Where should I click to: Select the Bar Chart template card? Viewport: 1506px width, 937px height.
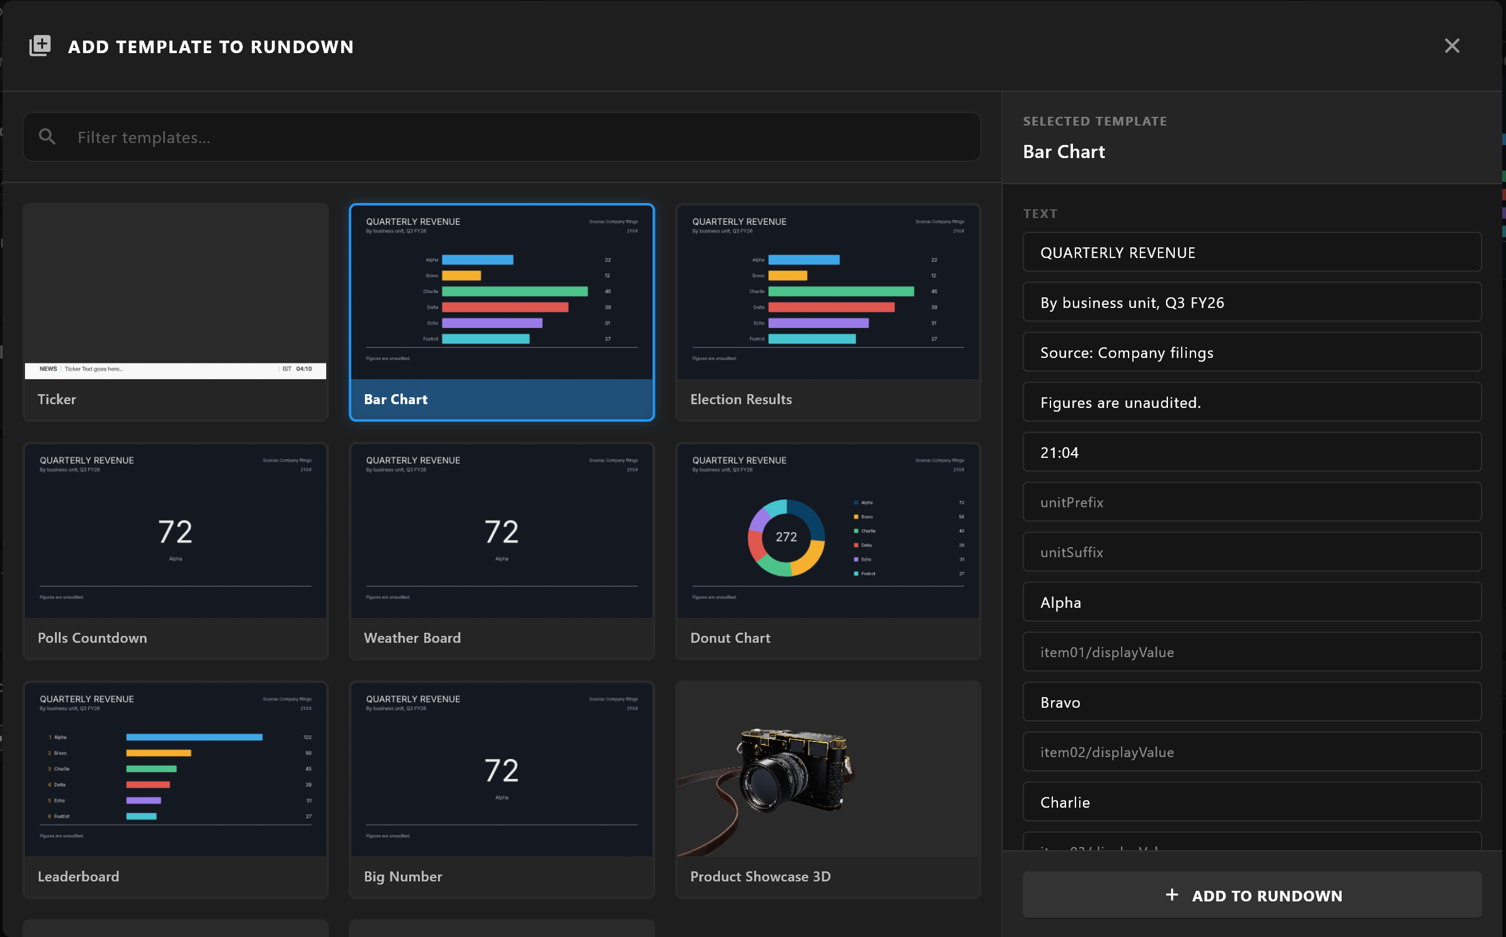point(502,312)
